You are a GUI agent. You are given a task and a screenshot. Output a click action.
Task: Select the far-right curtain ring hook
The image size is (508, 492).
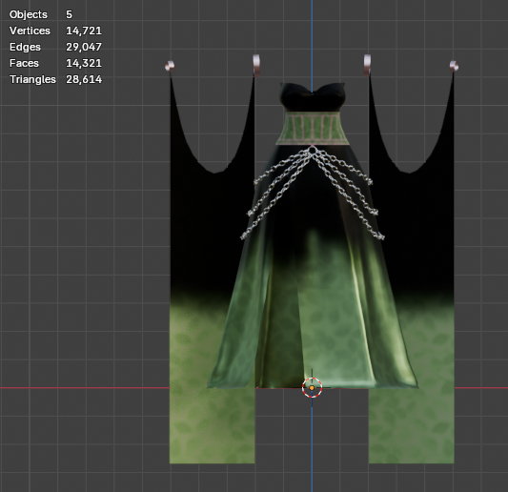[454, 66]
